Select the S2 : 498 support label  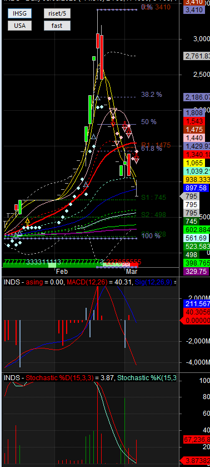click(153, 215)
